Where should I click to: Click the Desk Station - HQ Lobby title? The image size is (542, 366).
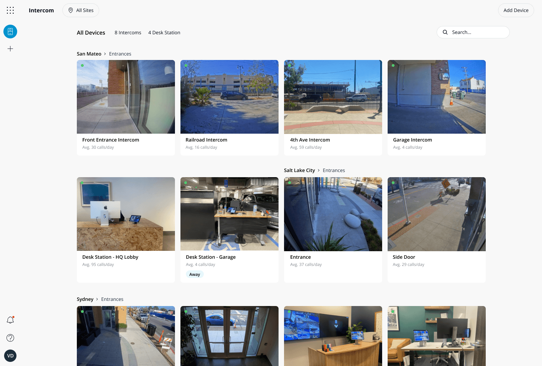110,257
